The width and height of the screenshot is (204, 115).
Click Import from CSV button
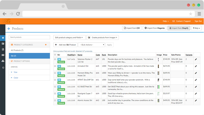[132, 28]
